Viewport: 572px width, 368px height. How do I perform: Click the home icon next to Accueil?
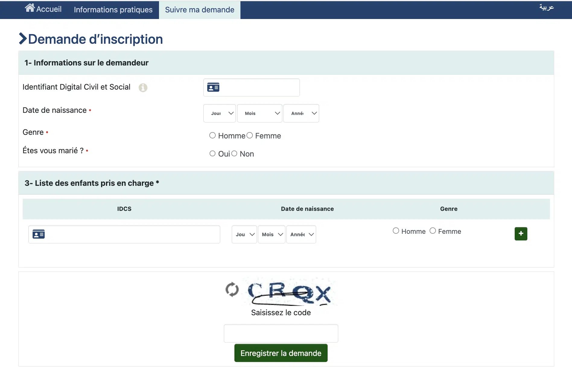30,8
